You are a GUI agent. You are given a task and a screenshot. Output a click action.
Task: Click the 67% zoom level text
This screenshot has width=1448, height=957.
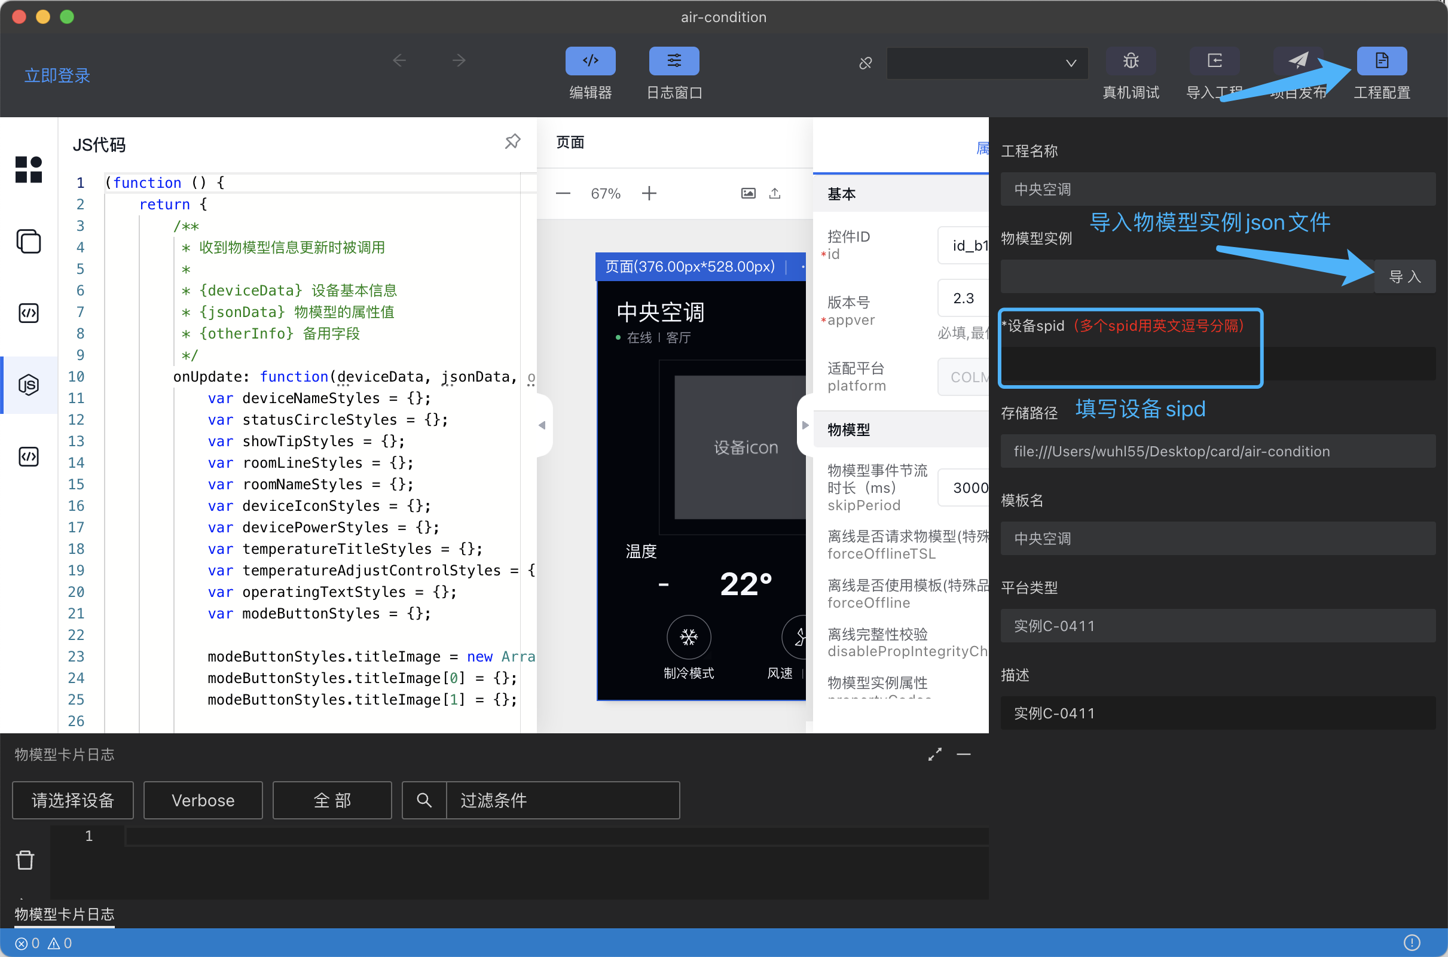coord(606,194)
